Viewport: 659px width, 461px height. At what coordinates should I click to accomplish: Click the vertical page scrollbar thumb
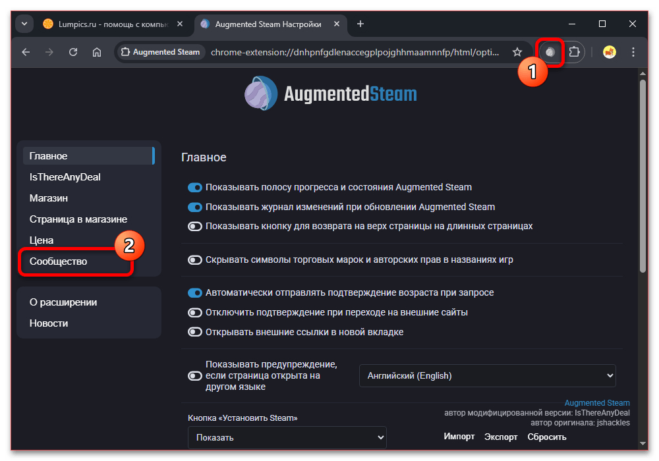643,176
